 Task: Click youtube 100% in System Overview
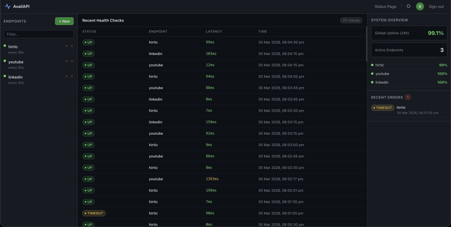coord(409,74)
